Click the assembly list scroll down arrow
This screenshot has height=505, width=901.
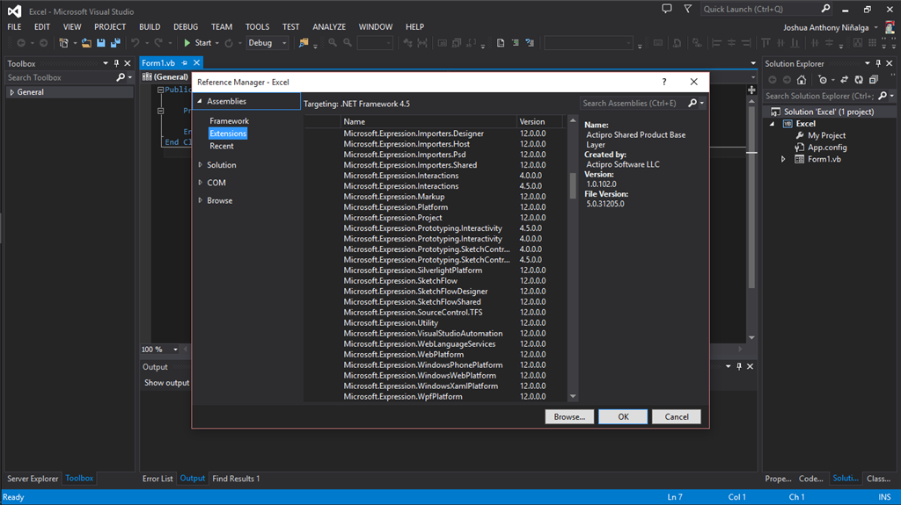(x=572, y=397)
